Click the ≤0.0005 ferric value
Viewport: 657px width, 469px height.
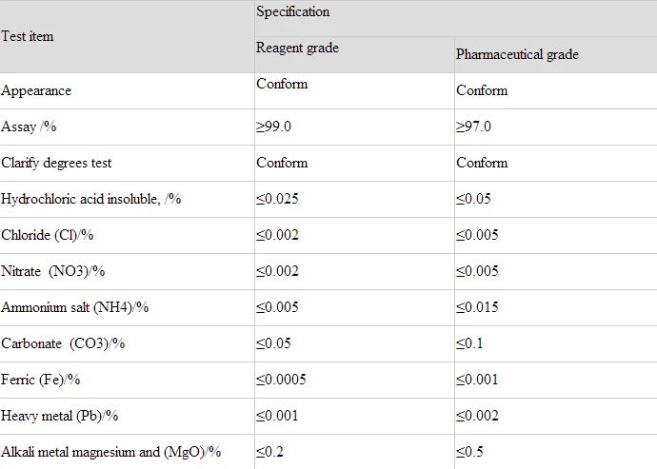pos(281,380)
